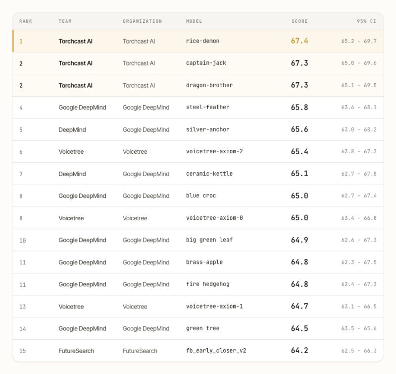Click Torchcast AI organization in captain-jack row
Image resolution: width=396 pixels, height=374 pixels.
coord(139,63)
